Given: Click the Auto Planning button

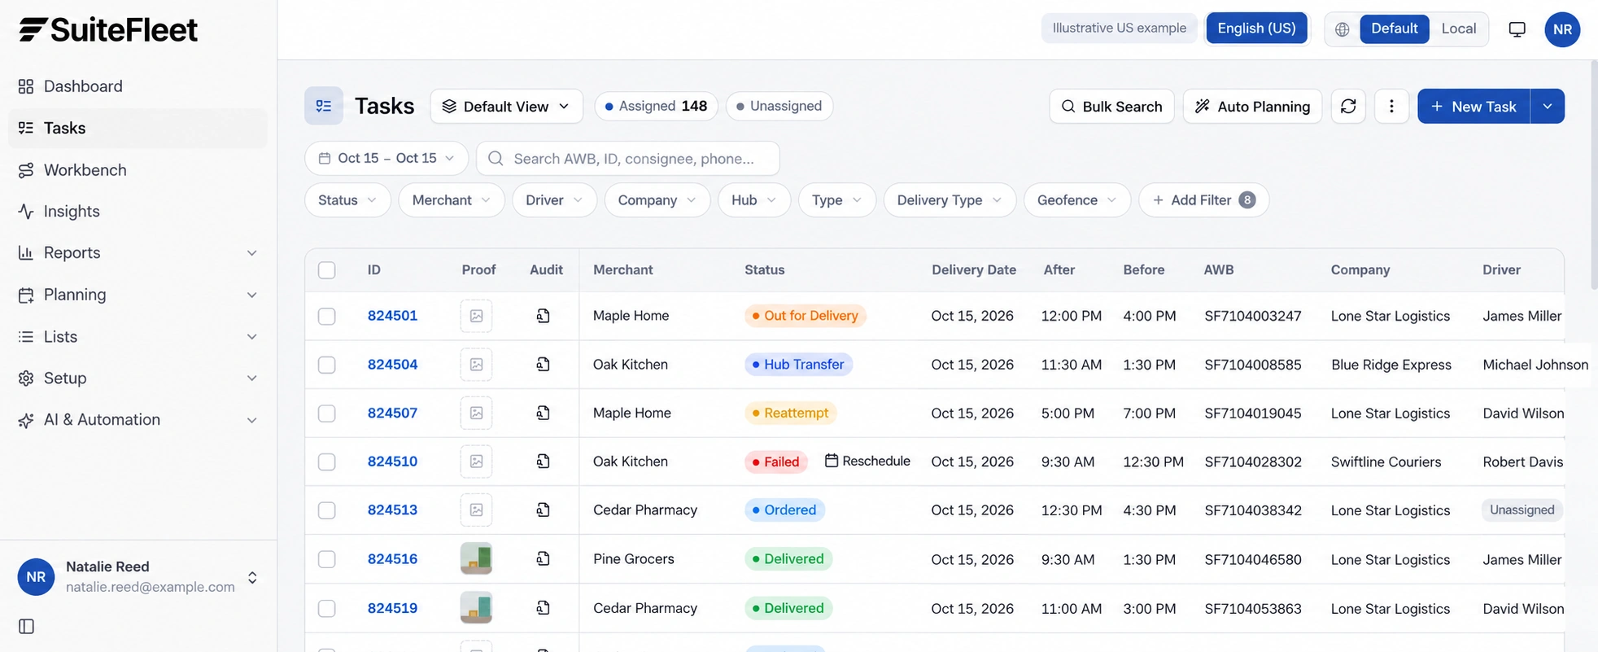Looking at the screenshot, I should pos(1251,107).
